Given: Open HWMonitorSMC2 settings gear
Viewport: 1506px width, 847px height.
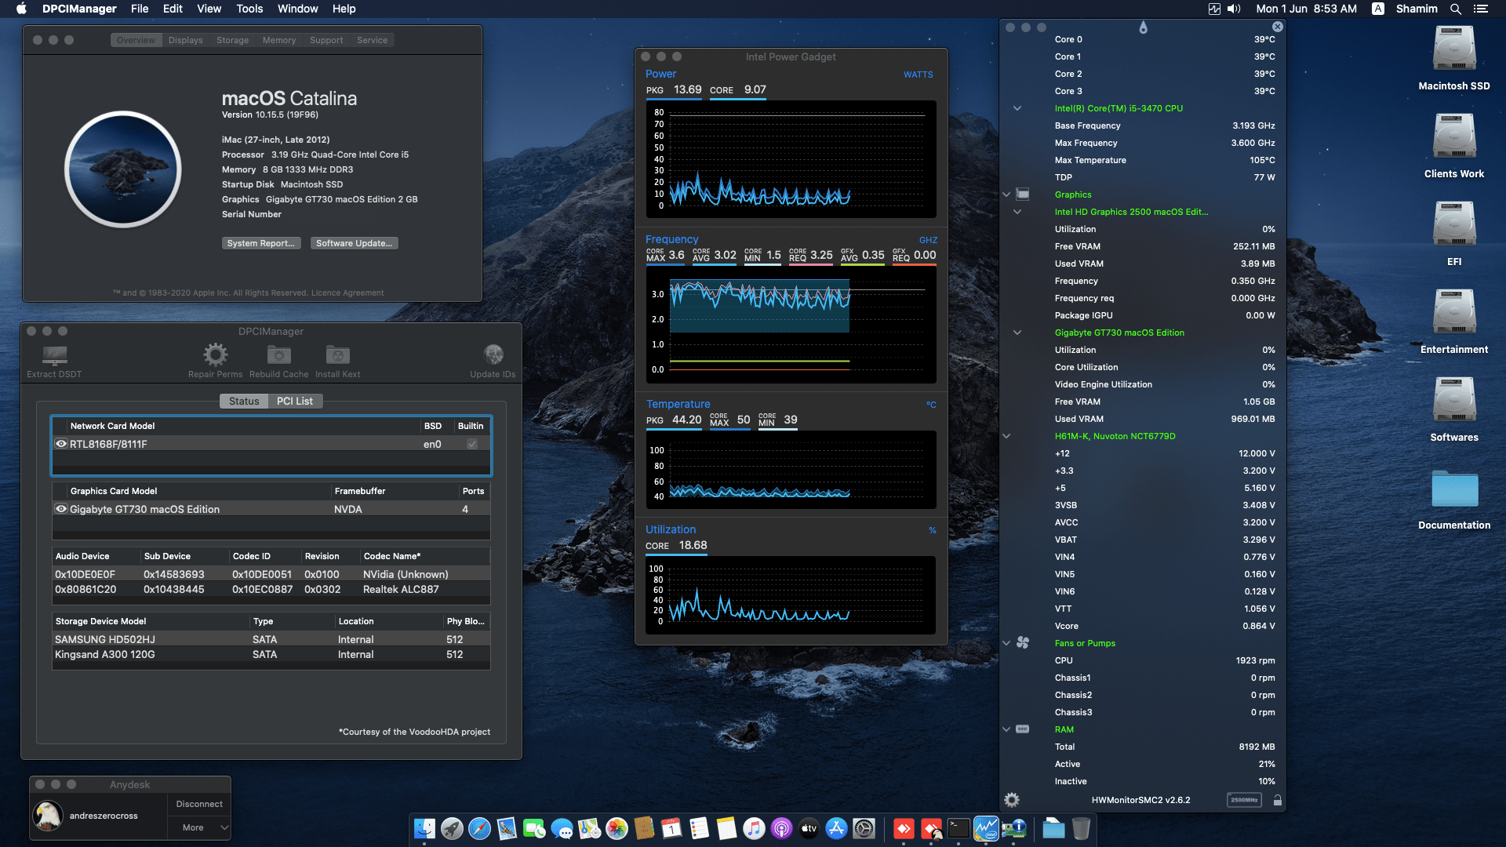Looking at the screenshot, I should (x=1012, y=800).
